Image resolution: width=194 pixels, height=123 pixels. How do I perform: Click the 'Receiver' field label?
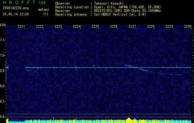(x=63, y=11)
